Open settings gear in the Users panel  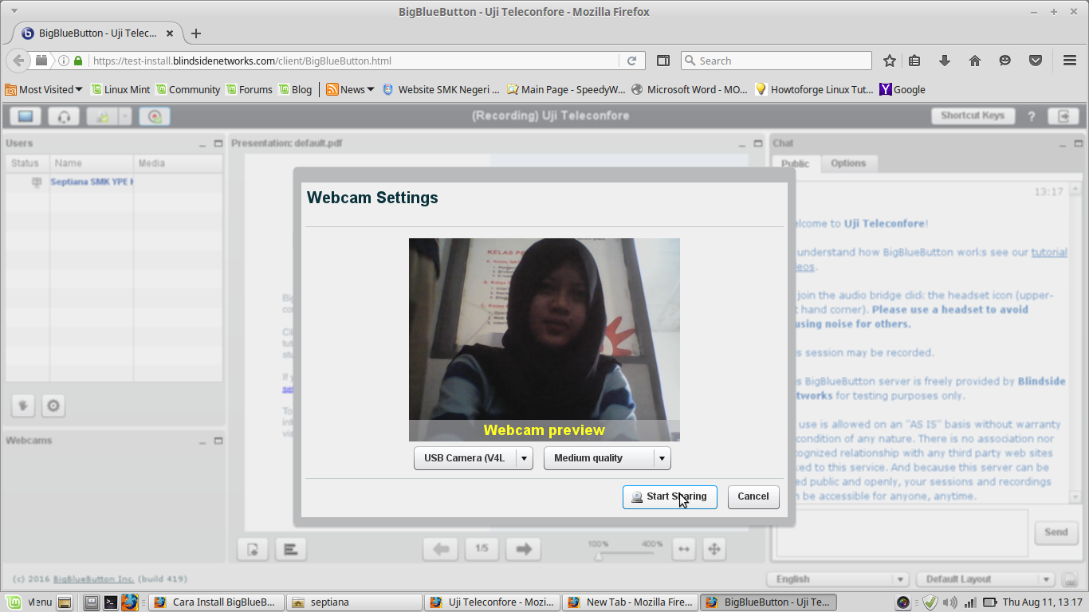point(53,406)
